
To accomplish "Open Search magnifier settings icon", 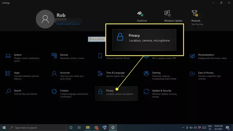I will click(x=8, y=91).
